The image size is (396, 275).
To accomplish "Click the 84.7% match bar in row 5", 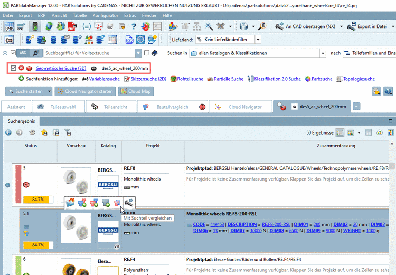I will tap(38, 200).
